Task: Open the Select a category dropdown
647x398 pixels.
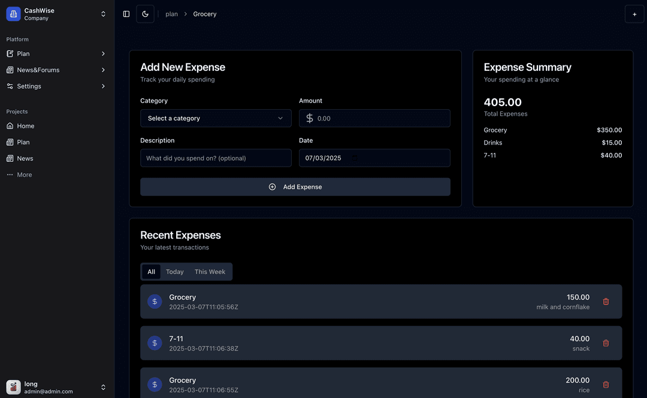Action: click(x=216, y=118)
